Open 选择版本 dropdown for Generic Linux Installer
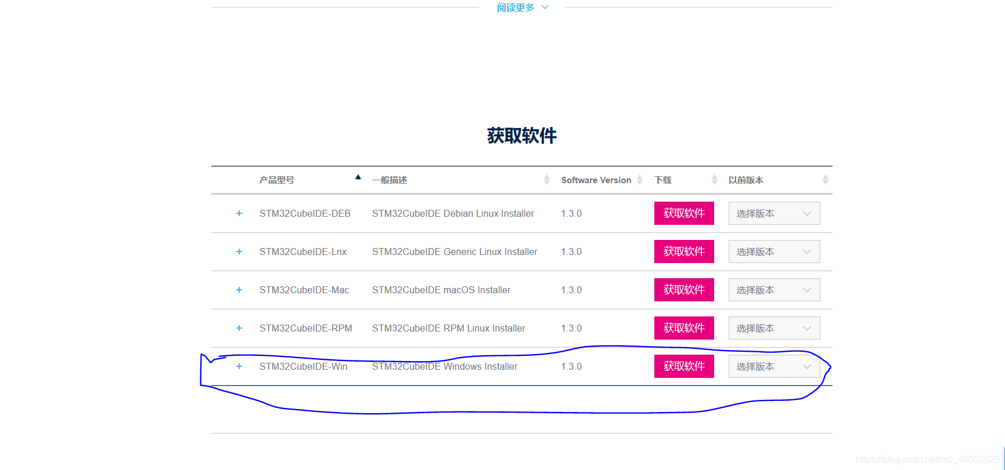 pos(774,252)
